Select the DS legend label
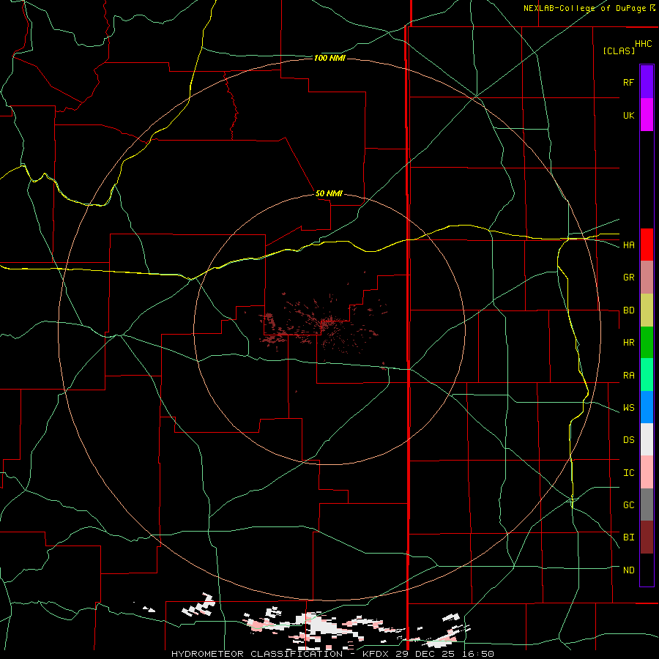Screen dimensions: 659x659 coord(628,440)
